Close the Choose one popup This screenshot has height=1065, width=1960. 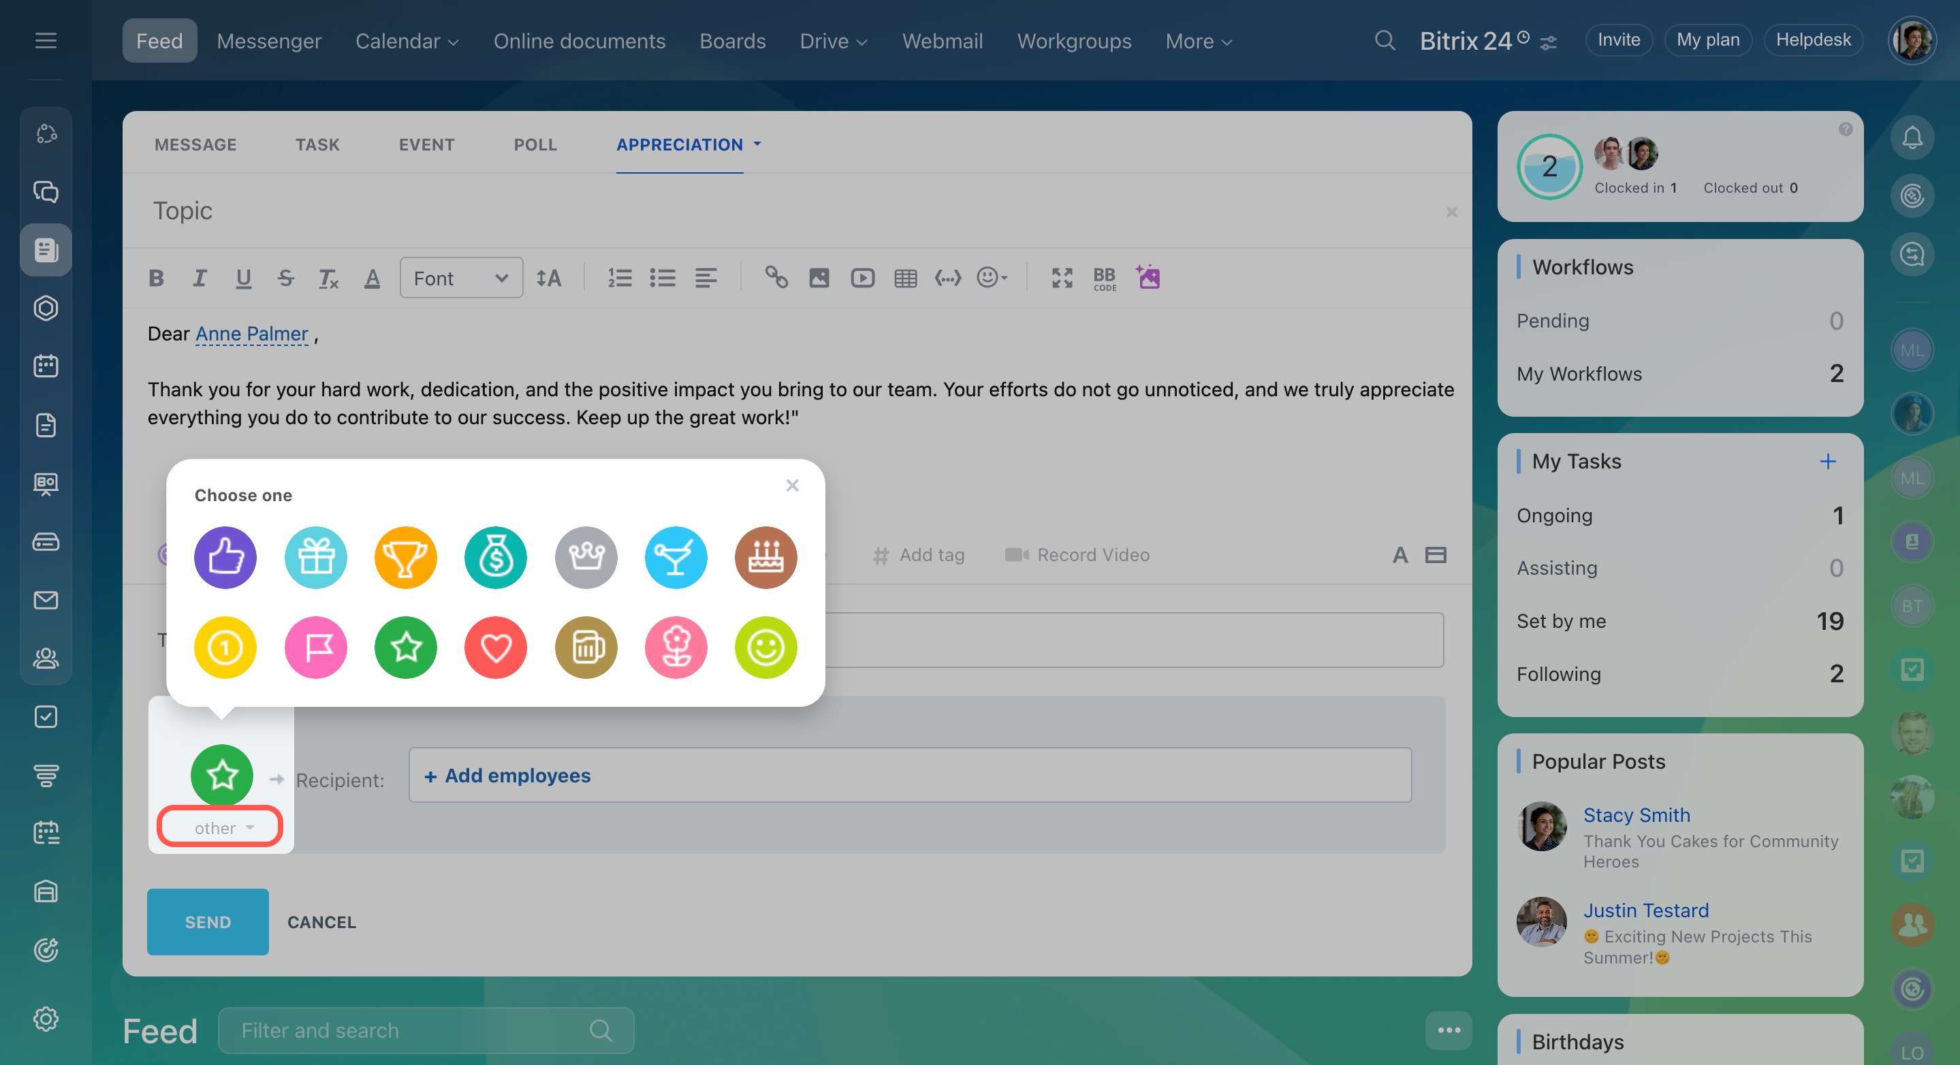coord(792,486)
